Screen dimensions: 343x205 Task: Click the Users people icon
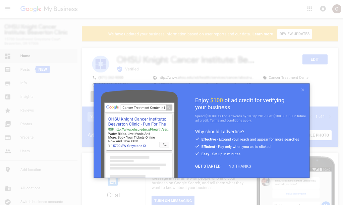(8, 151)
